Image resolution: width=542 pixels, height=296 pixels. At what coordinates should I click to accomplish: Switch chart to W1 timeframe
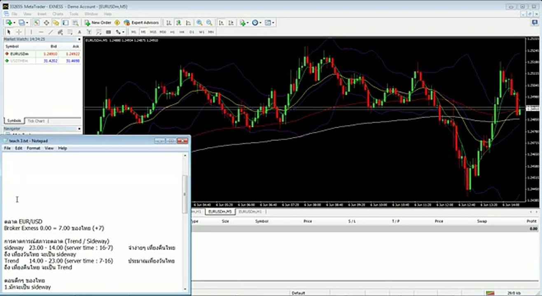coord(201,32)
